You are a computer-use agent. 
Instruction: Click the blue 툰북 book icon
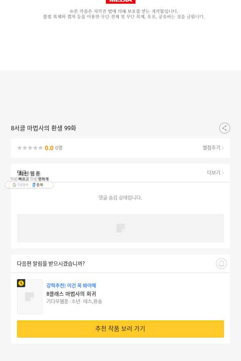tap(34, 185)
